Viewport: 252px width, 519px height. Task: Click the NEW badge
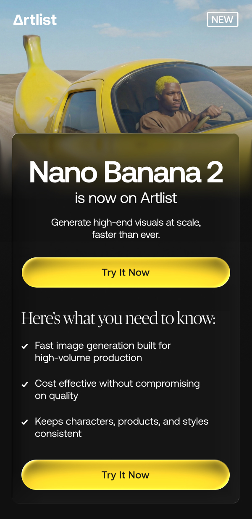coord(222,19)
